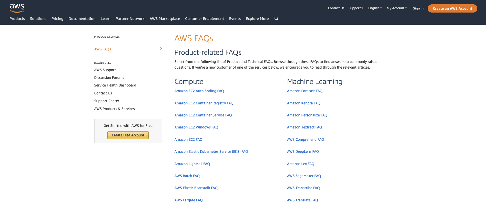
Task: Click the AWS logo in the header
Action: [17, 8]
